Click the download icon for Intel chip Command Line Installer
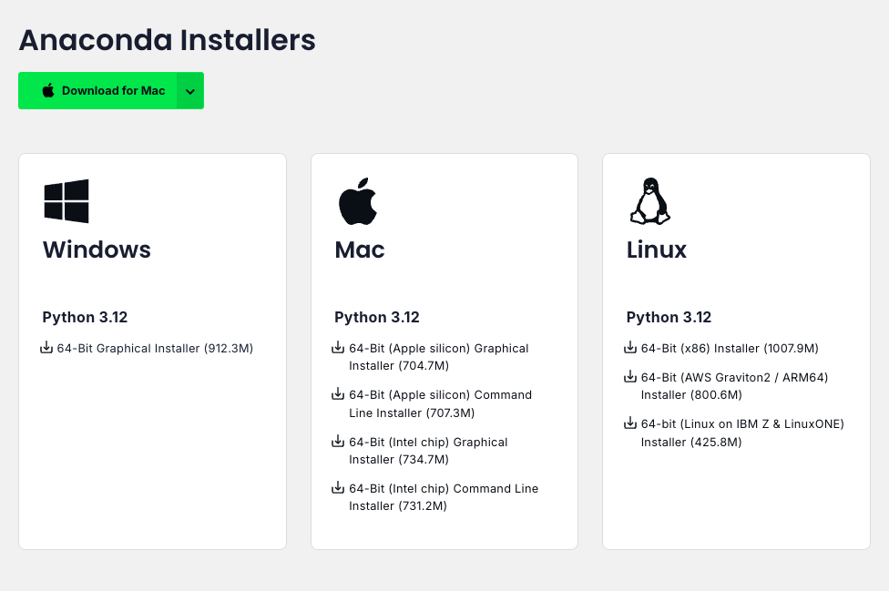889x591 pixels. [338, 490]
